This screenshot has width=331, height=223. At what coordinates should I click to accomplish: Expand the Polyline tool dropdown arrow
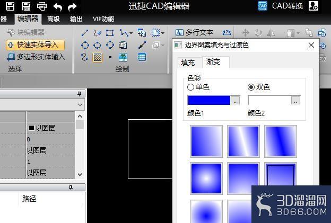pos(131,33)
